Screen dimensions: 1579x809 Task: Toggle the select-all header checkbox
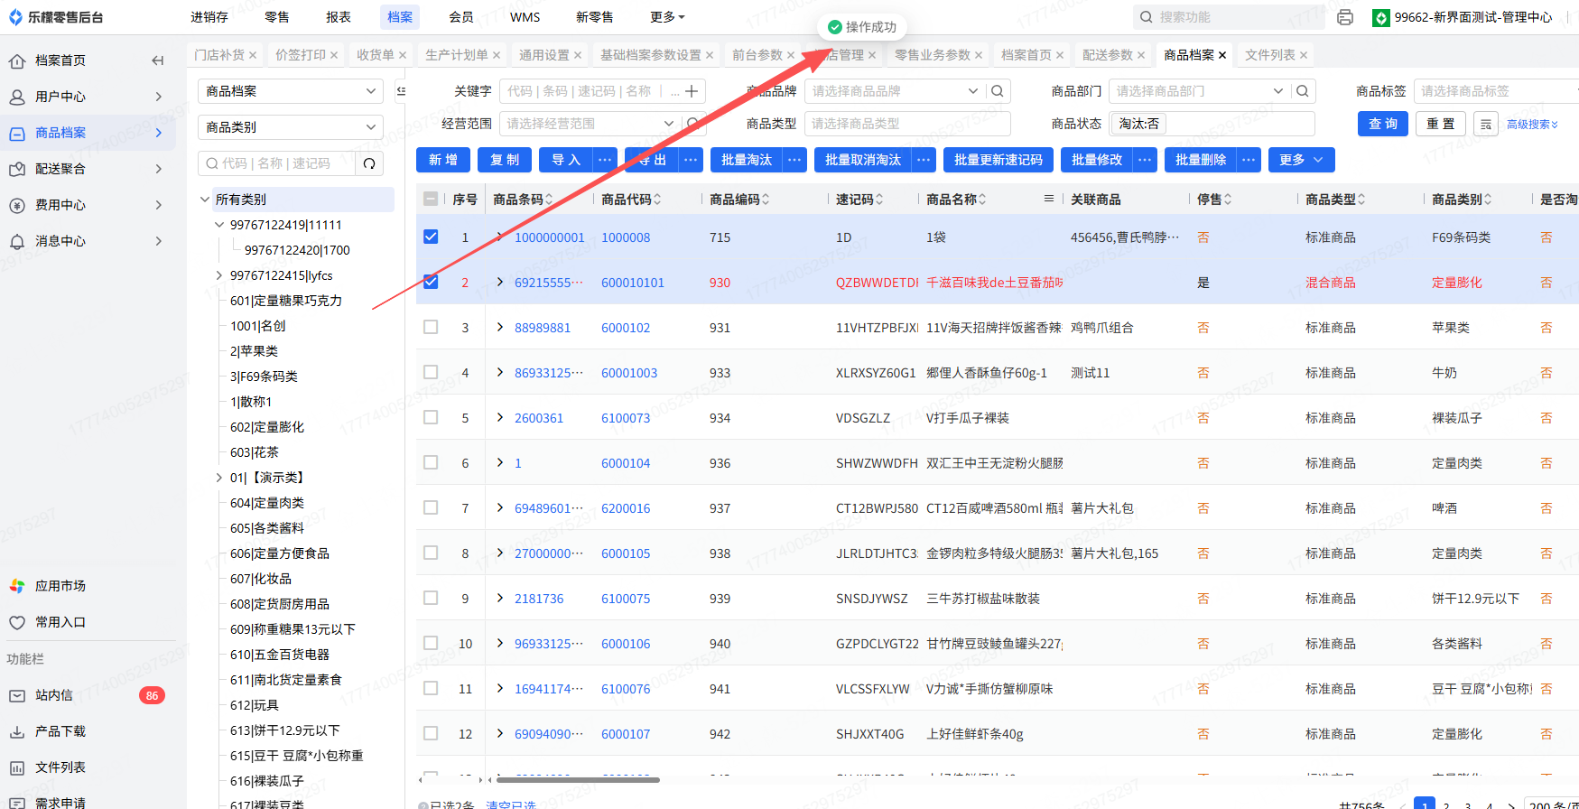click(431, 200)
